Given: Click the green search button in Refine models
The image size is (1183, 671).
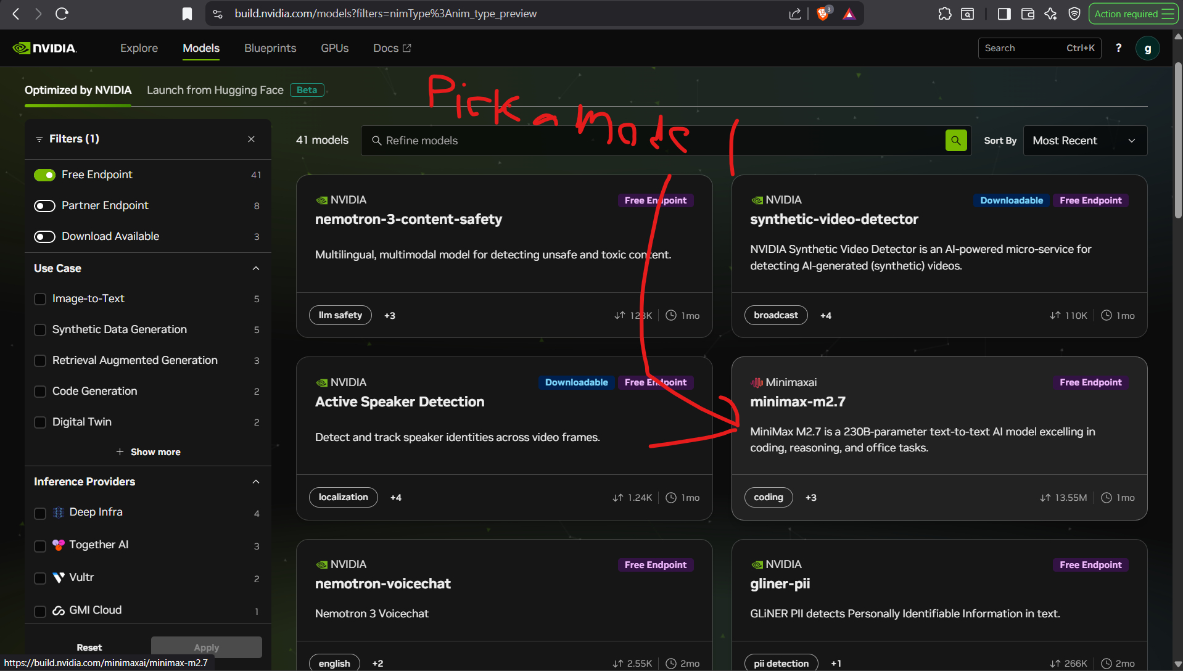Looking at the screenshot, I should click(x=955, y=141).
